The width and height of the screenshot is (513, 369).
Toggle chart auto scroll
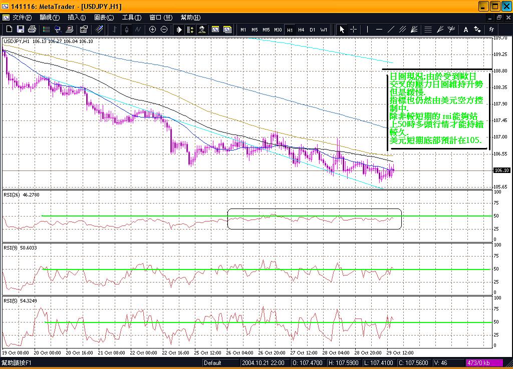point(179,29)
